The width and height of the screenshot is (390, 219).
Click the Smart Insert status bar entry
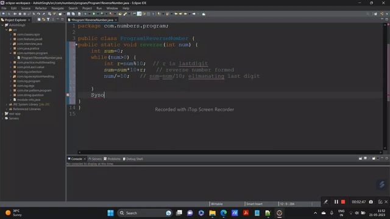tap(254, 204)
